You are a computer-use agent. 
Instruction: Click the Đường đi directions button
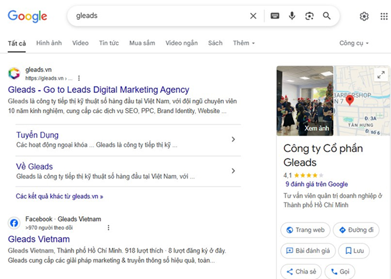coord(356,230)
